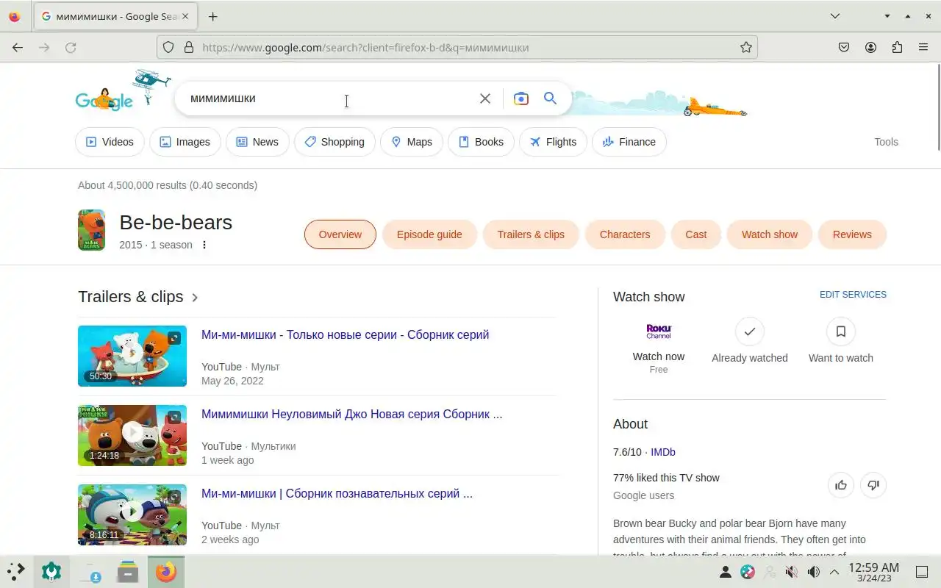Select the Overview chip
Screen dimensions: 941x588
[x=340, y=234]
